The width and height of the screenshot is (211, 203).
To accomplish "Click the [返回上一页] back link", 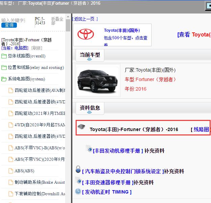I will pyautogui.click(x=85, y=19).
